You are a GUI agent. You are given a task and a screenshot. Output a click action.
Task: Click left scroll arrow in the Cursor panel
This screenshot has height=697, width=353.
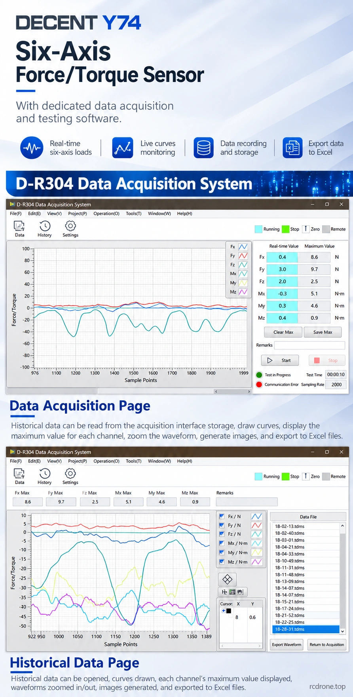222,646
